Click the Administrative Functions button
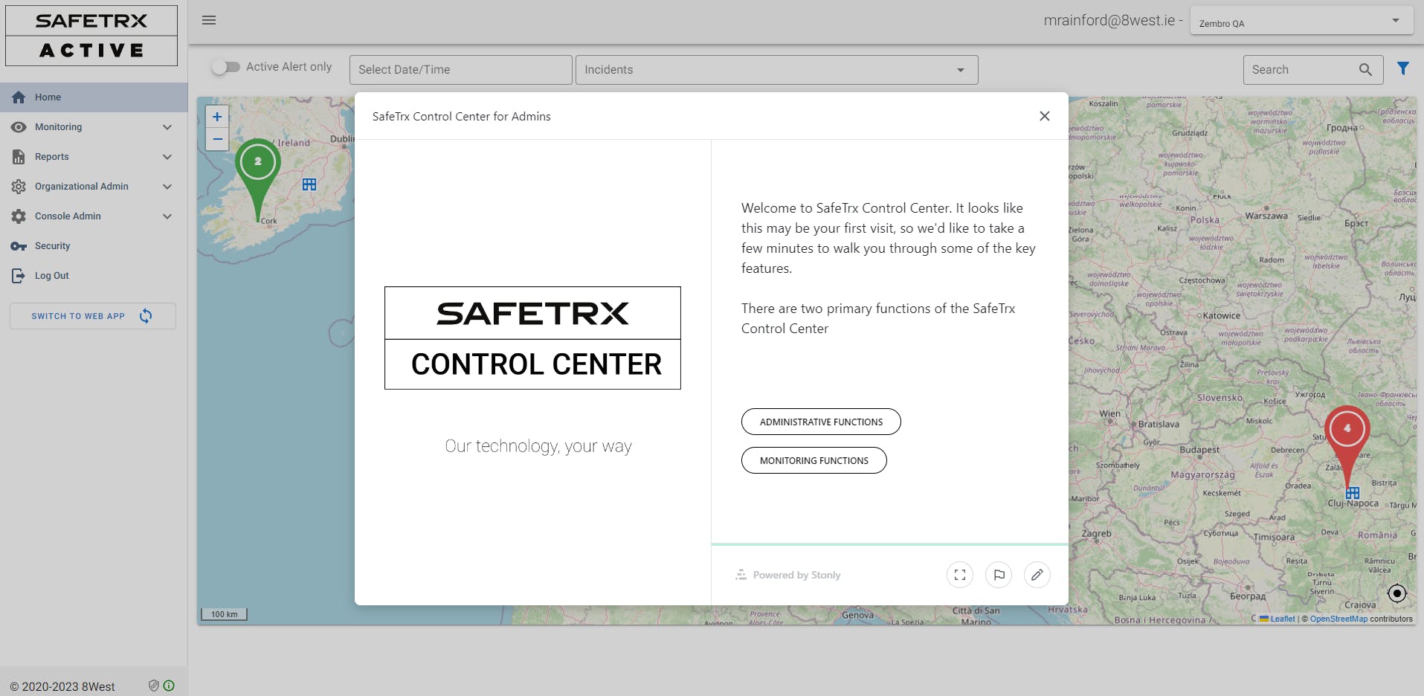Viewport: 1424px width, 696px height. pyautogui.click(x=821, y=422)
